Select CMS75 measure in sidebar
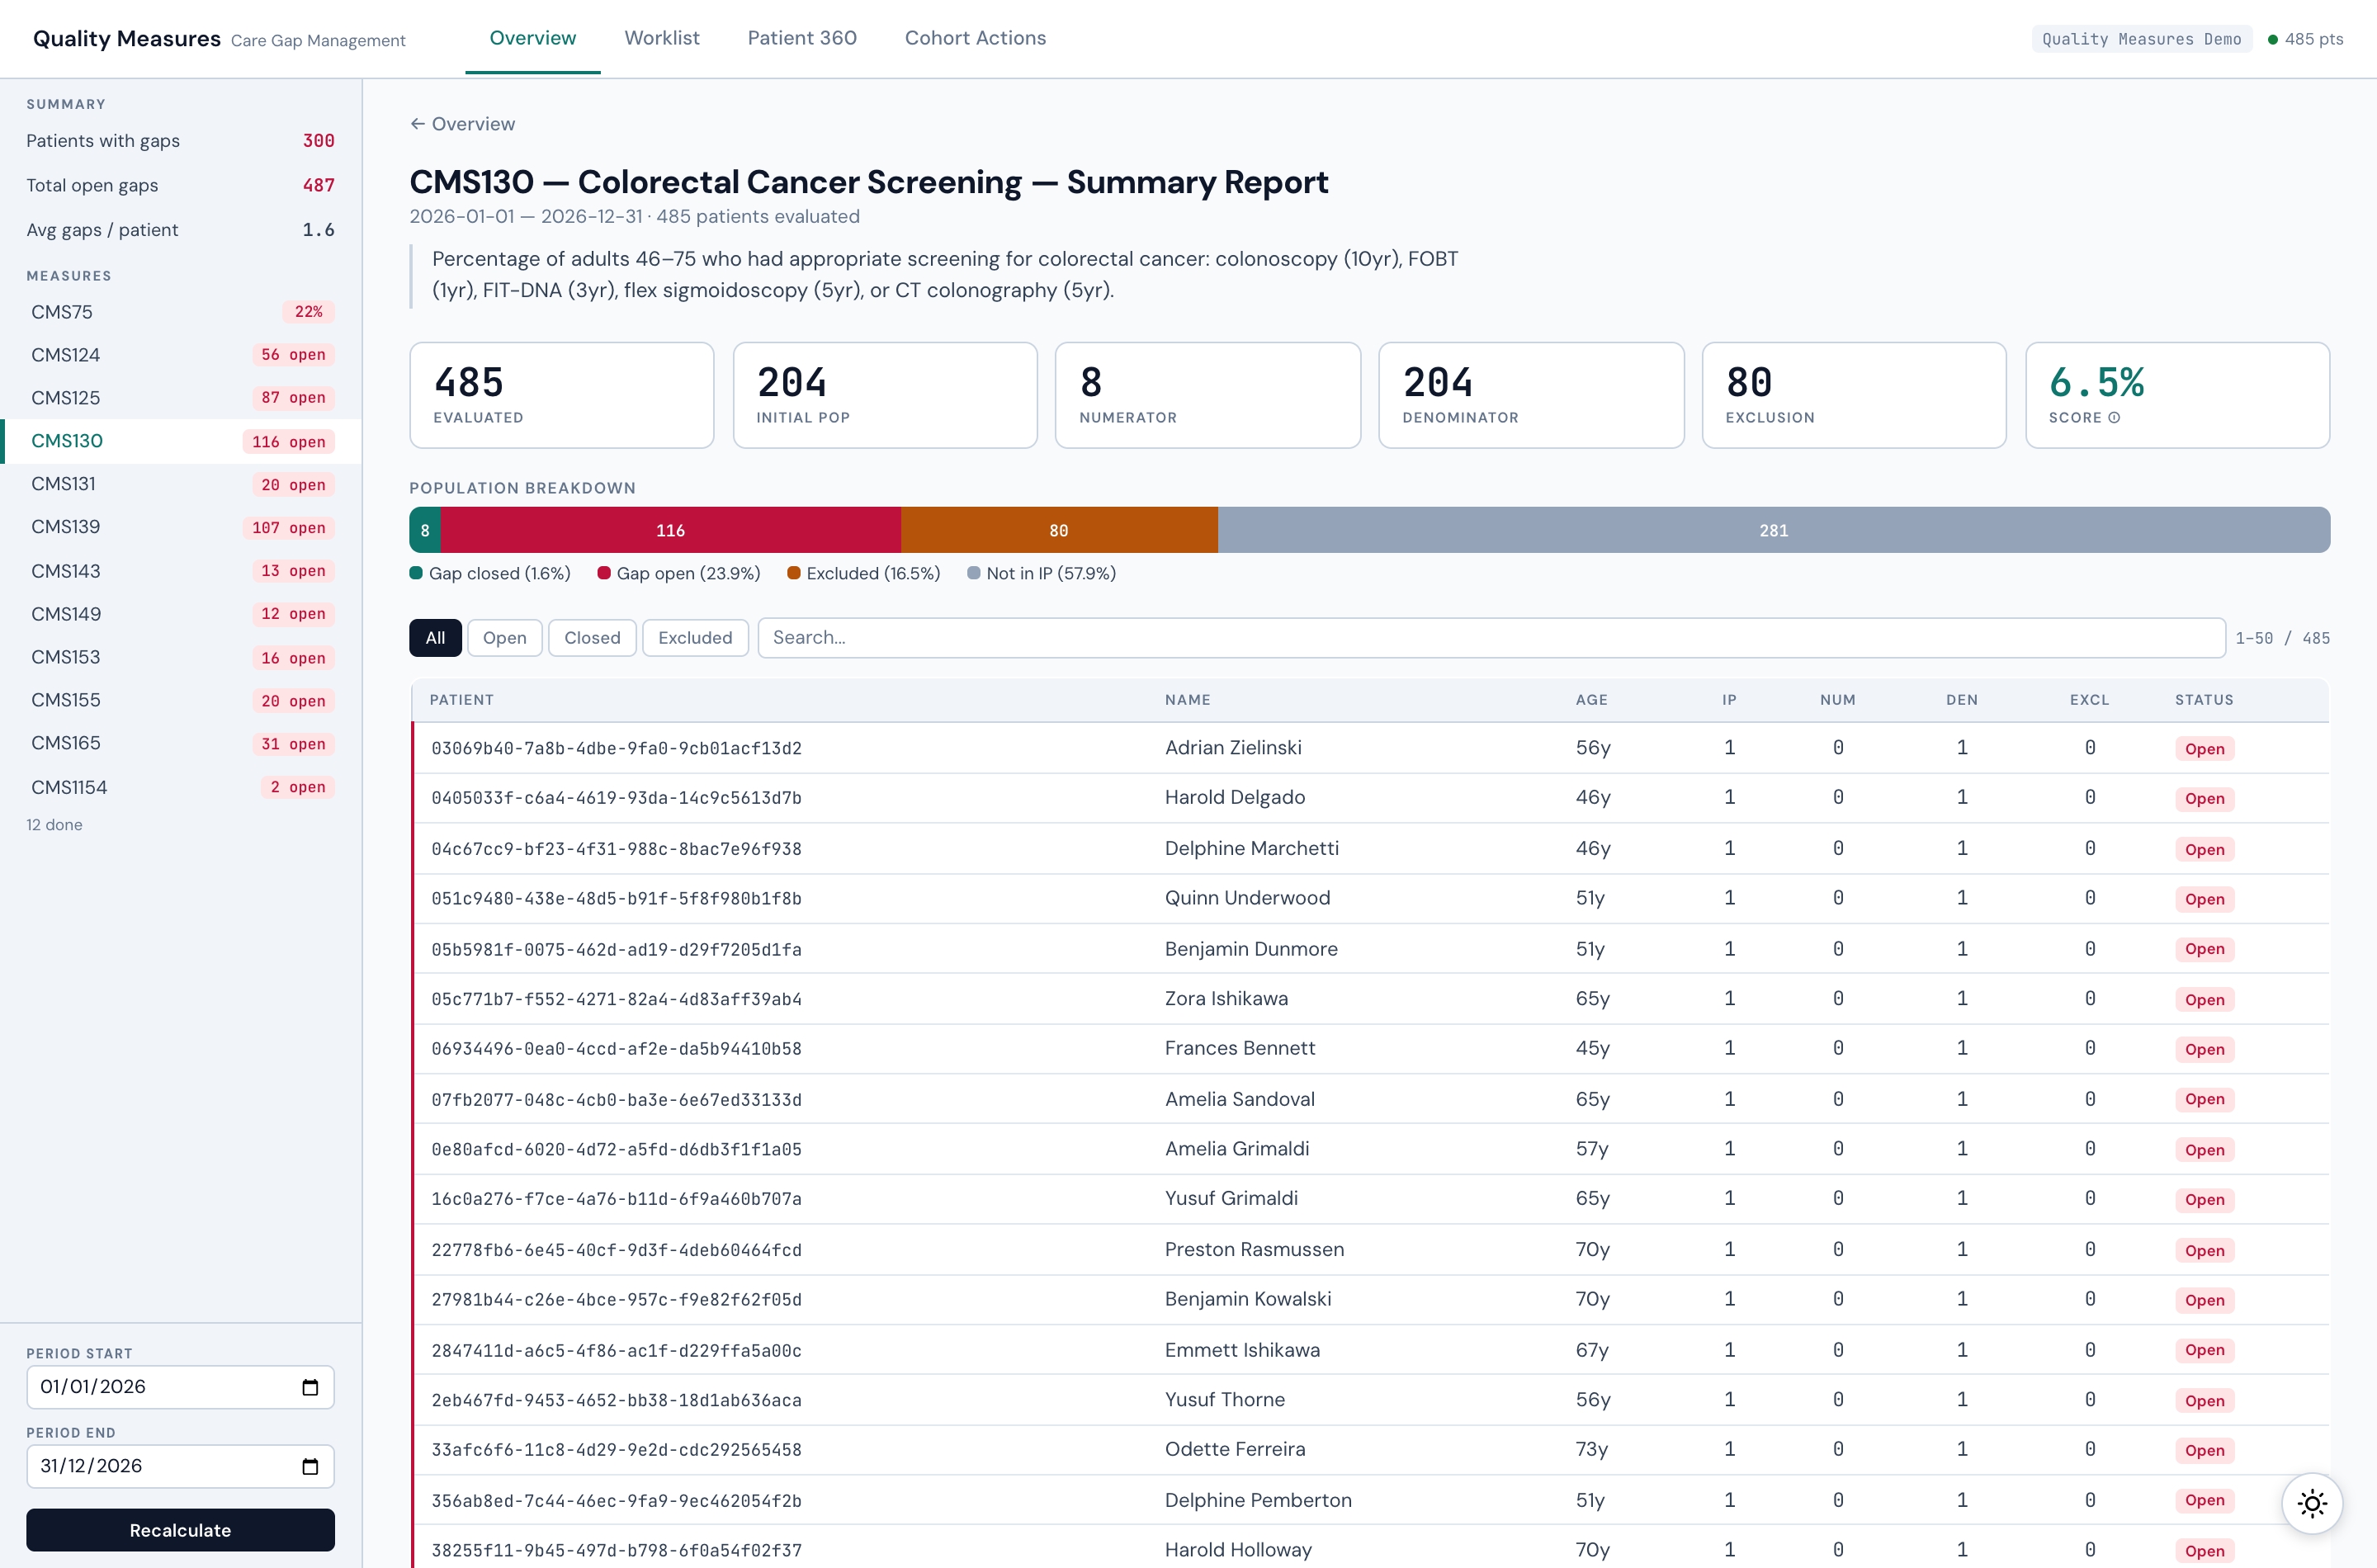 click(181, 312)
